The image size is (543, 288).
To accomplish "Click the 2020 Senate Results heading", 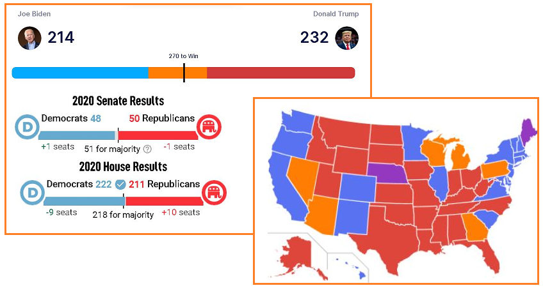I will coord(118,101).
